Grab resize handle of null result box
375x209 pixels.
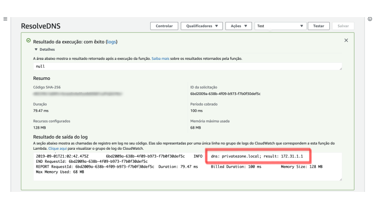[341, 69]
